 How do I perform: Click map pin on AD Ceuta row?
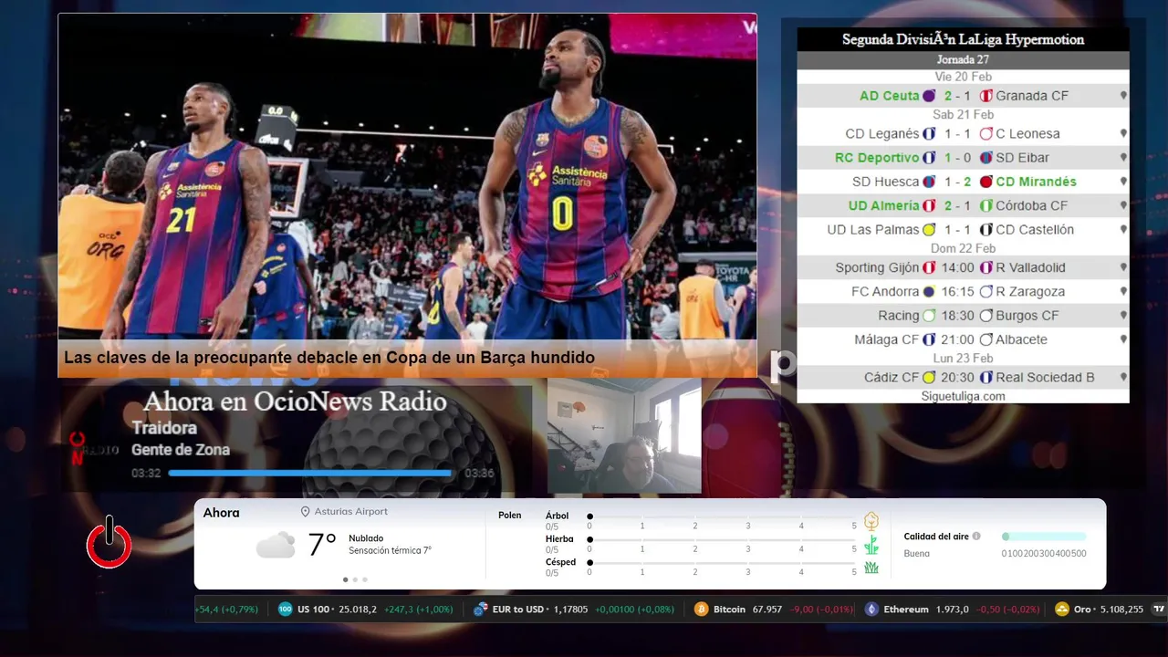click(1123, 96)
